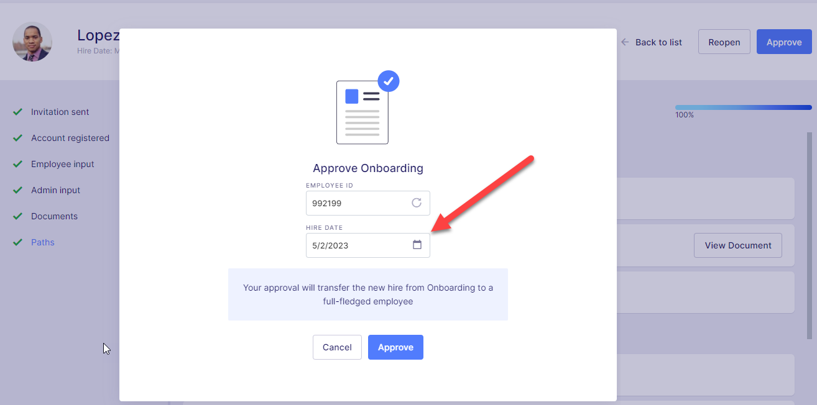Click the employee profile photo
Image resolution: width=817 pixels, height=405 pixels.
(x=32, y=42)
